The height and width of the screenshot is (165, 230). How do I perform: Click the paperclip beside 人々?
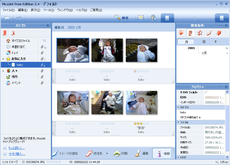coord(42,71)
